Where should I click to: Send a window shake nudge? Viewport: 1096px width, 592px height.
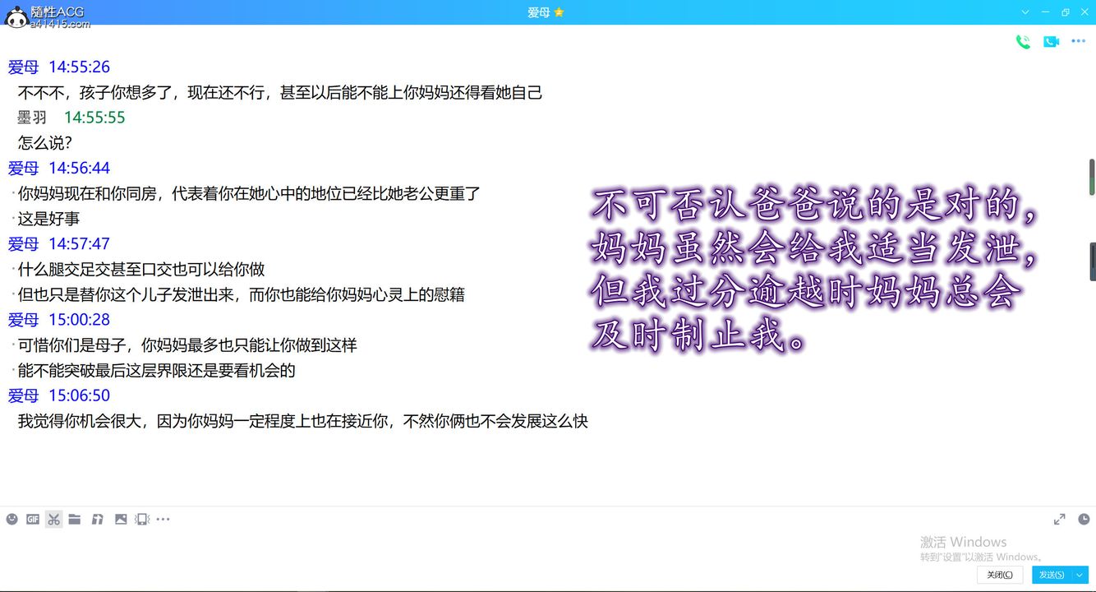[140, 519]
